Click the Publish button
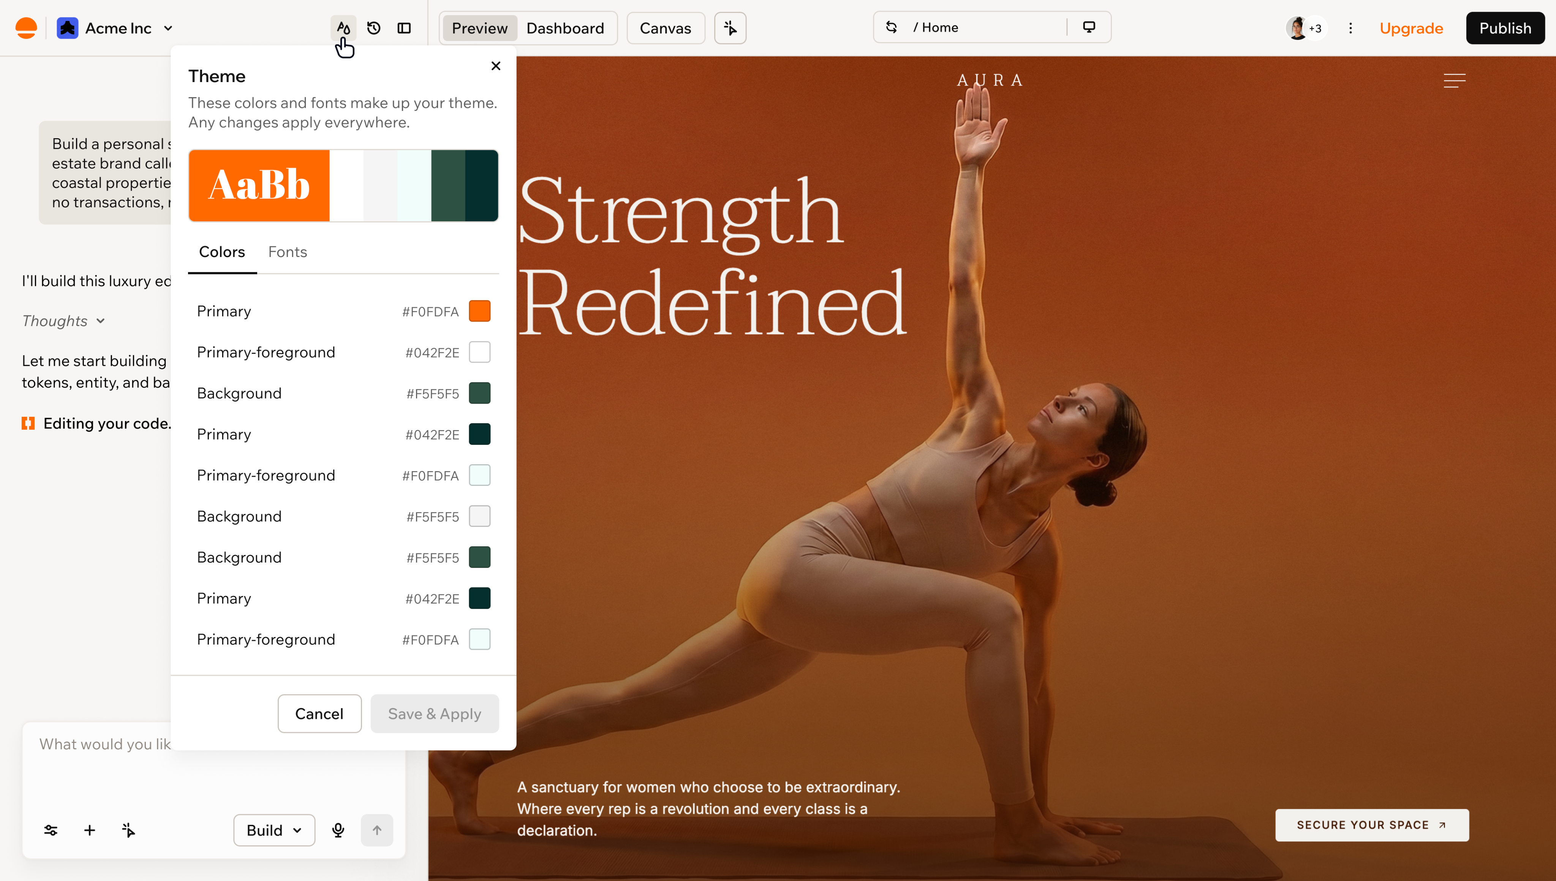This screenshot has height=881, width=1556. tap(1505, 28)
